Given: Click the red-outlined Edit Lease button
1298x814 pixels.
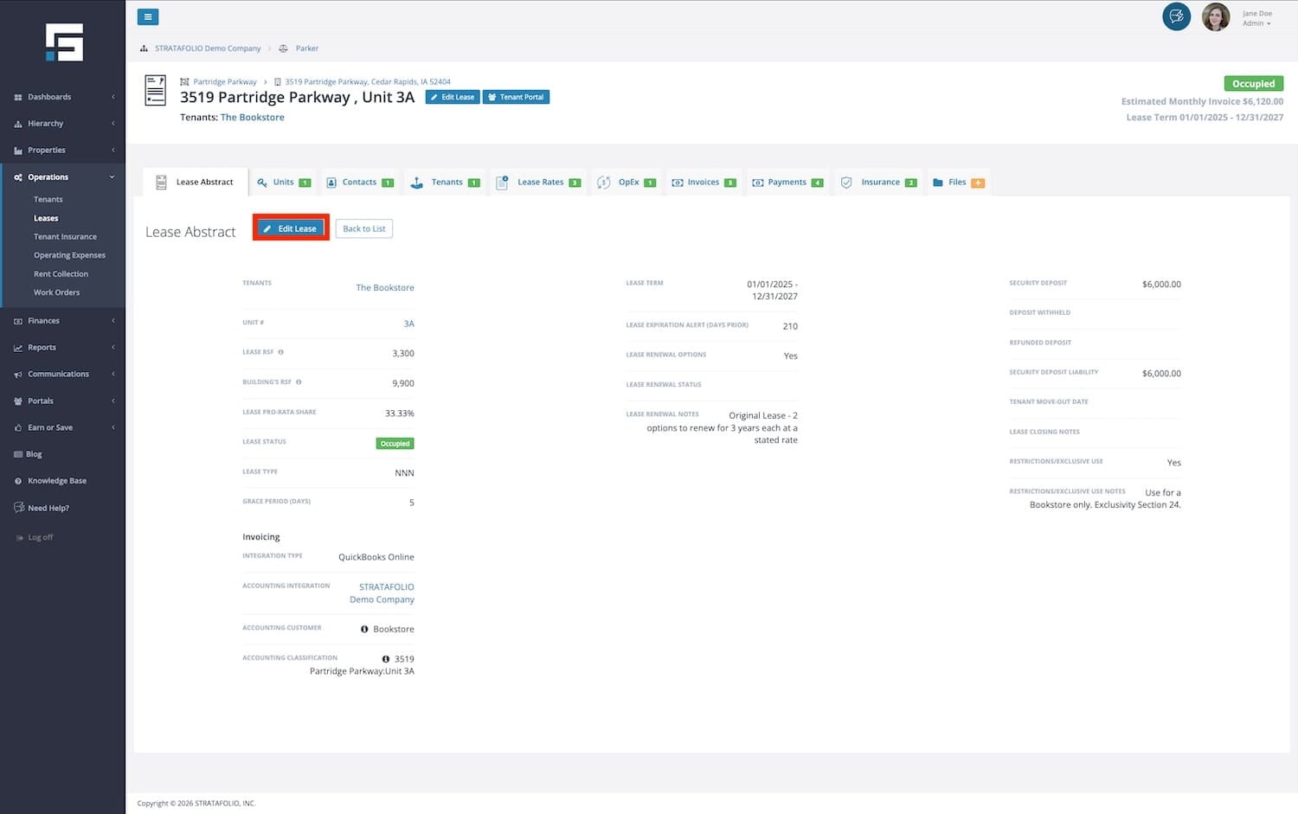Looking at the screenshot, I should pyautogui.click(x=291, y=228).
